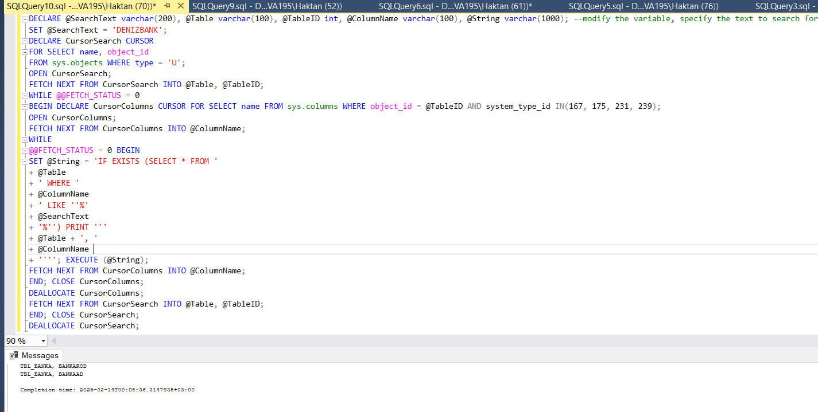Switch to the SQLQuery5.sql tab
This screenshot has height=412, width=818.
coord(643,6)
